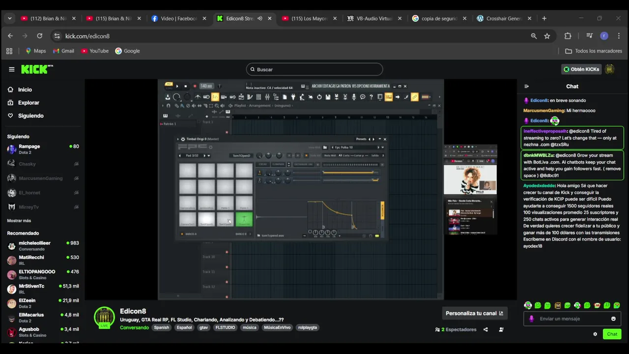629x354 pixels.
Task: Focus the Buscar search field
Action: pyautogui.click(x=314, y=69)
